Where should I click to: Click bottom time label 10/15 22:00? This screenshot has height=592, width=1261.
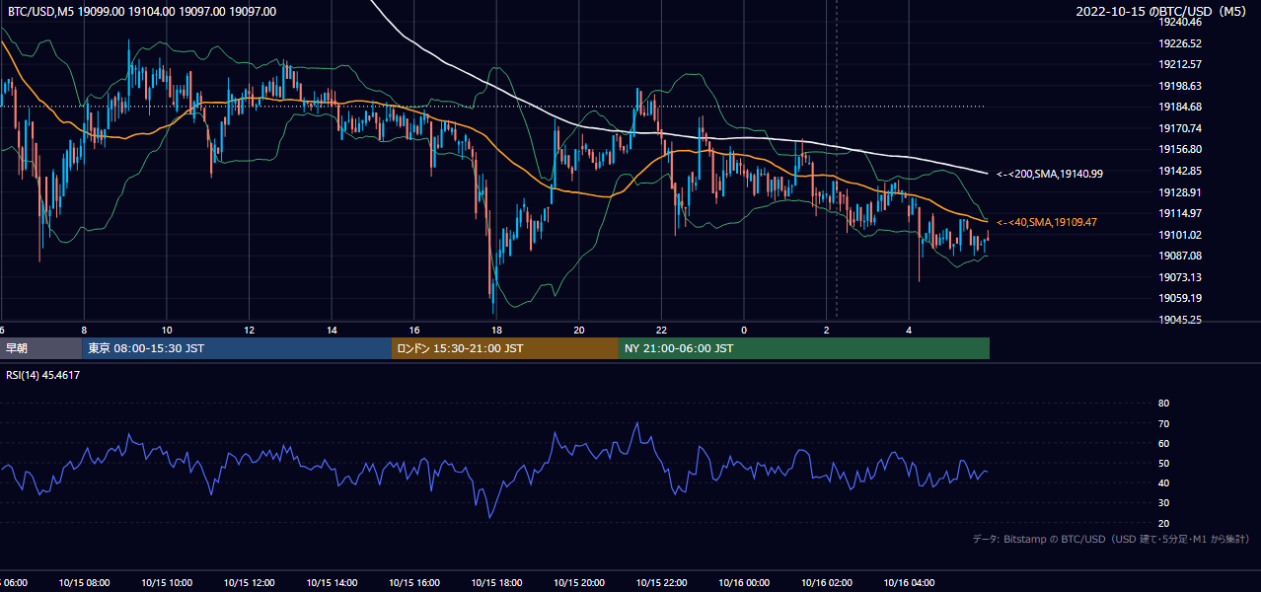pos(661,583)
